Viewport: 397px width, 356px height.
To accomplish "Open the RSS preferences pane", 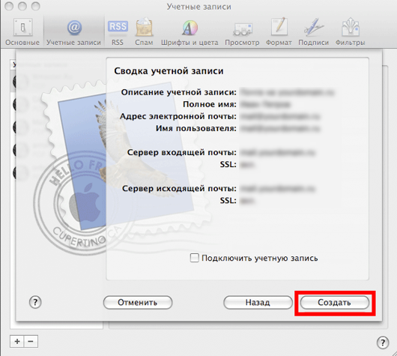I will coord(118,32).
